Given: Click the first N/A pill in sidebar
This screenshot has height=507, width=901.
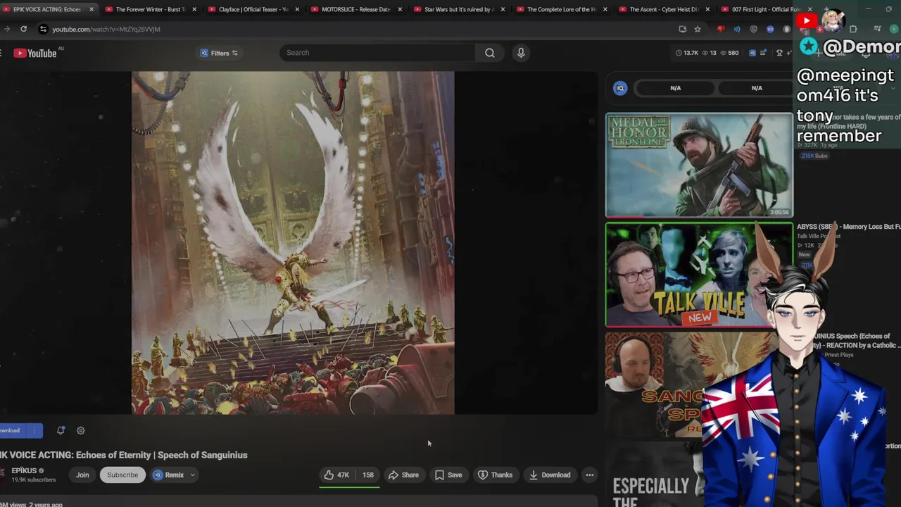Looking at the screenshot, I should 675,88.
